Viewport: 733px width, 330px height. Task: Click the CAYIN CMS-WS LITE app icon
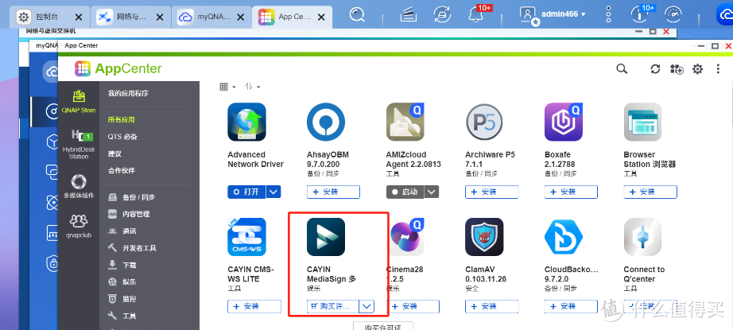click(x=246, y=237)
